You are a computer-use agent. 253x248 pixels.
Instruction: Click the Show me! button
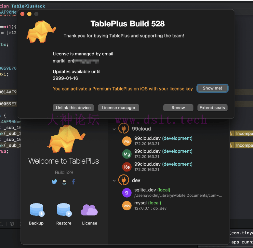(212, 88)
